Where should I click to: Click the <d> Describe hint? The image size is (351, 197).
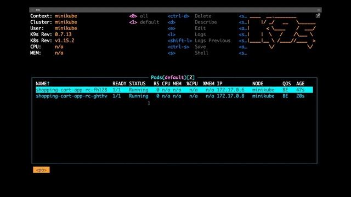pyautogui.click(x=192, y=22)
